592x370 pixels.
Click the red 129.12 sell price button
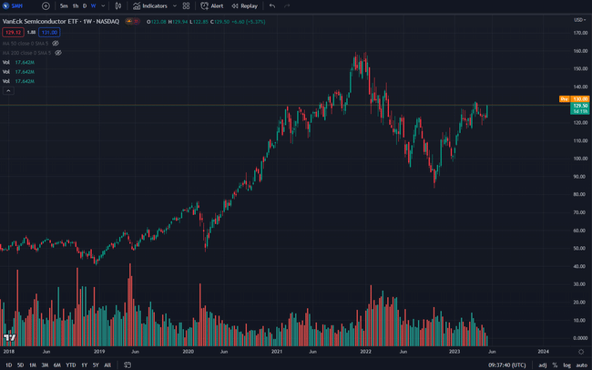tap(13, 31)
